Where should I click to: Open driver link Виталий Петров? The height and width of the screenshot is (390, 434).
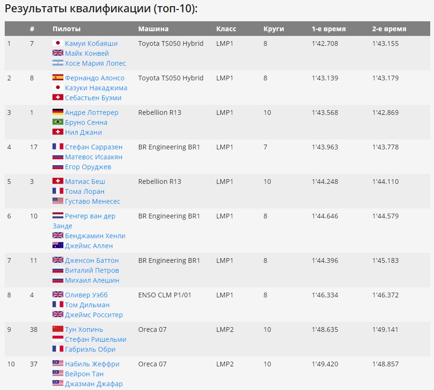(x=92, y=271)
